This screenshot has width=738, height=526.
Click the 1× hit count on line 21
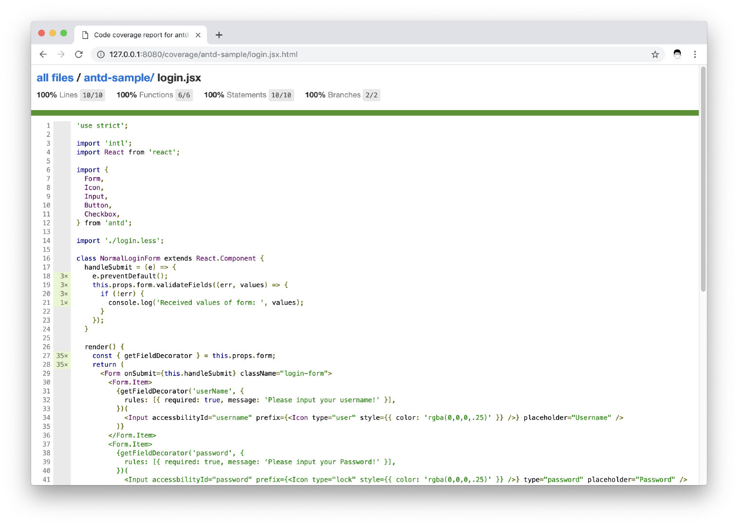(x=64, y=303)
